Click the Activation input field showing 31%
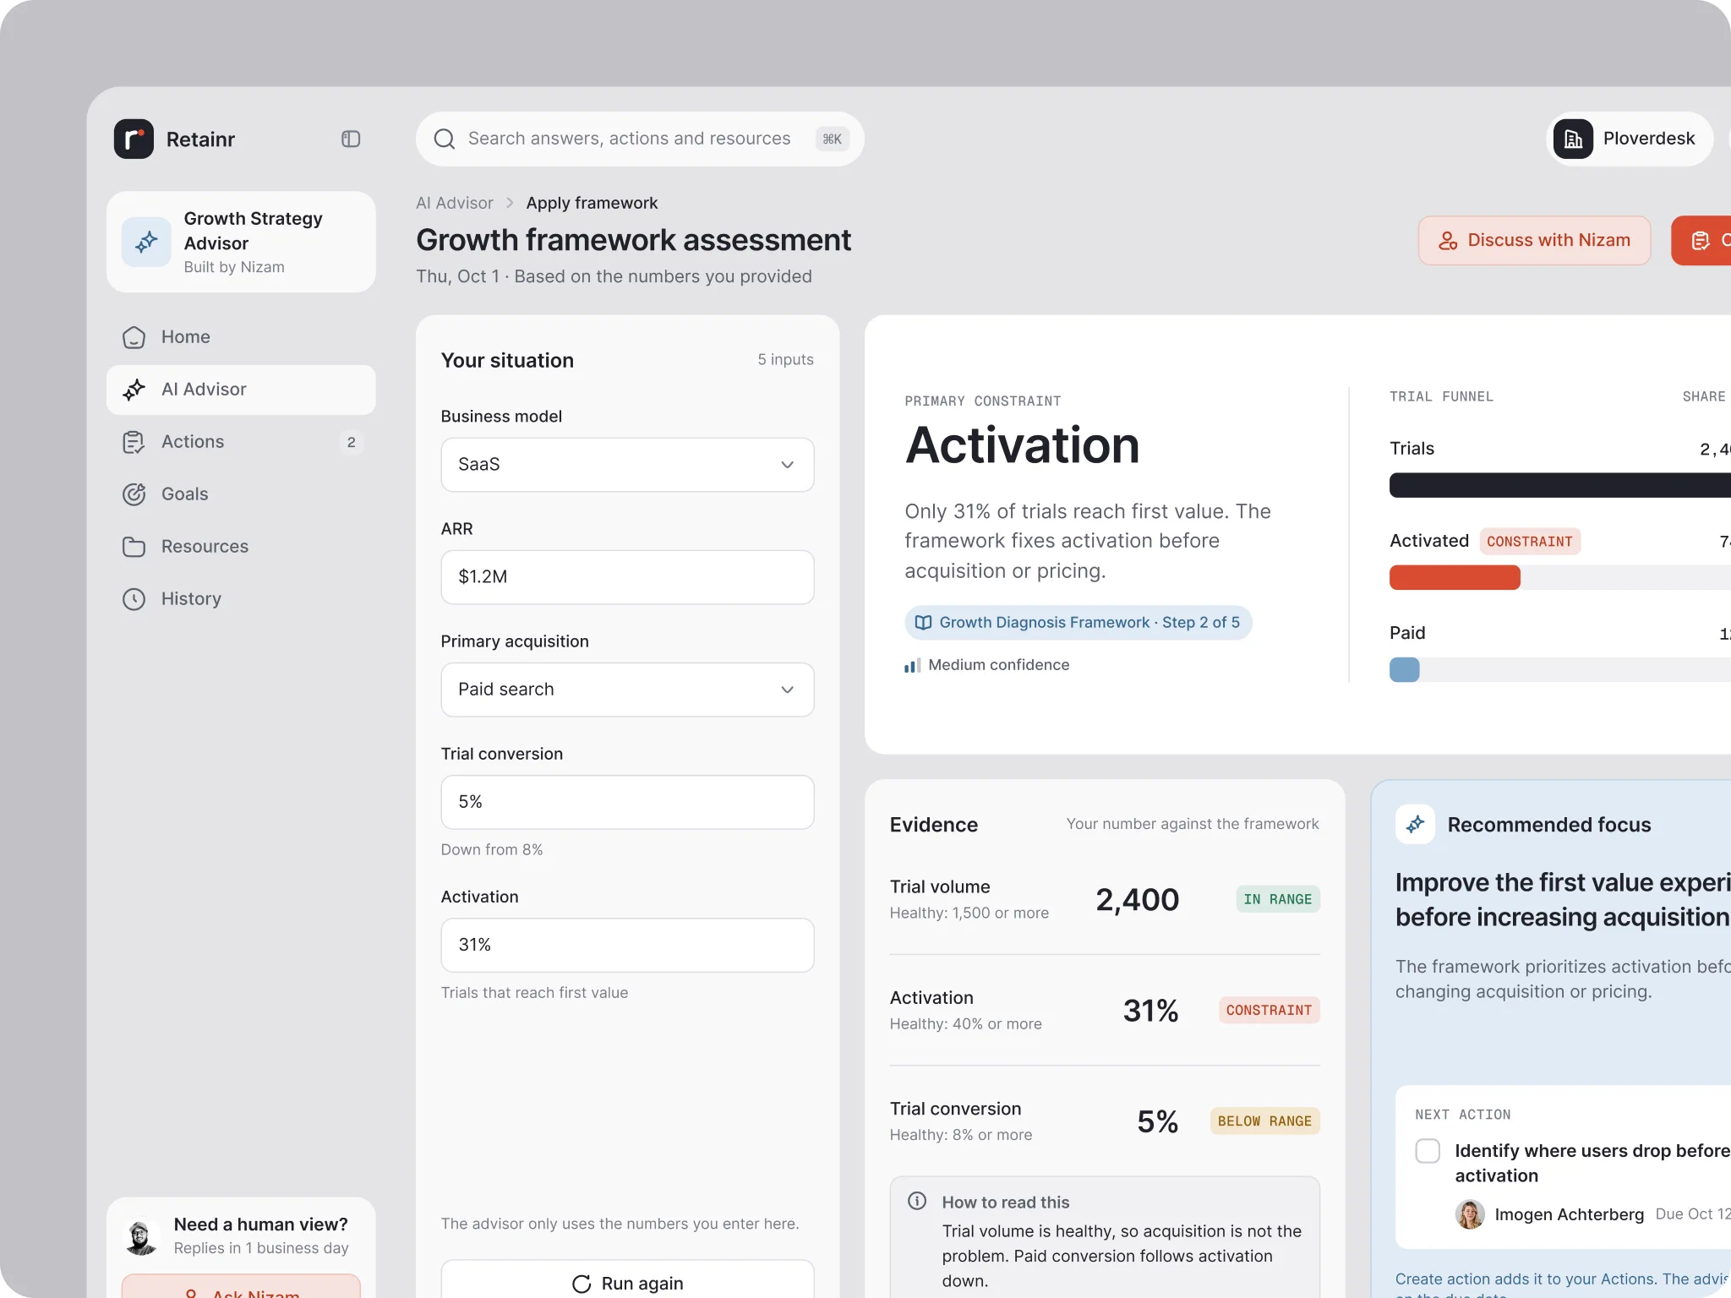 627,945
